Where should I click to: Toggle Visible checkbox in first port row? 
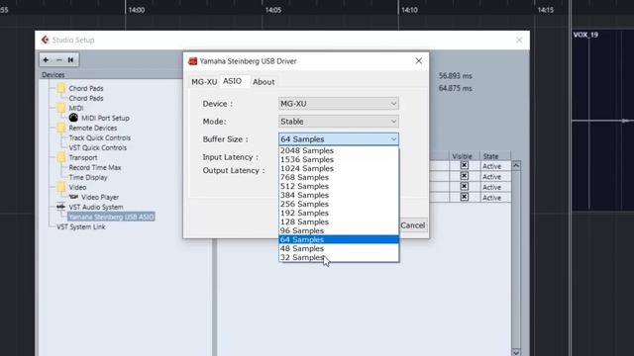click(x=464, y=165)
